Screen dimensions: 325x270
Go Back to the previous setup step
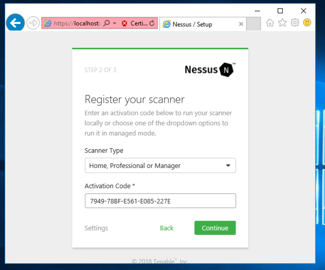pos(167,228)
